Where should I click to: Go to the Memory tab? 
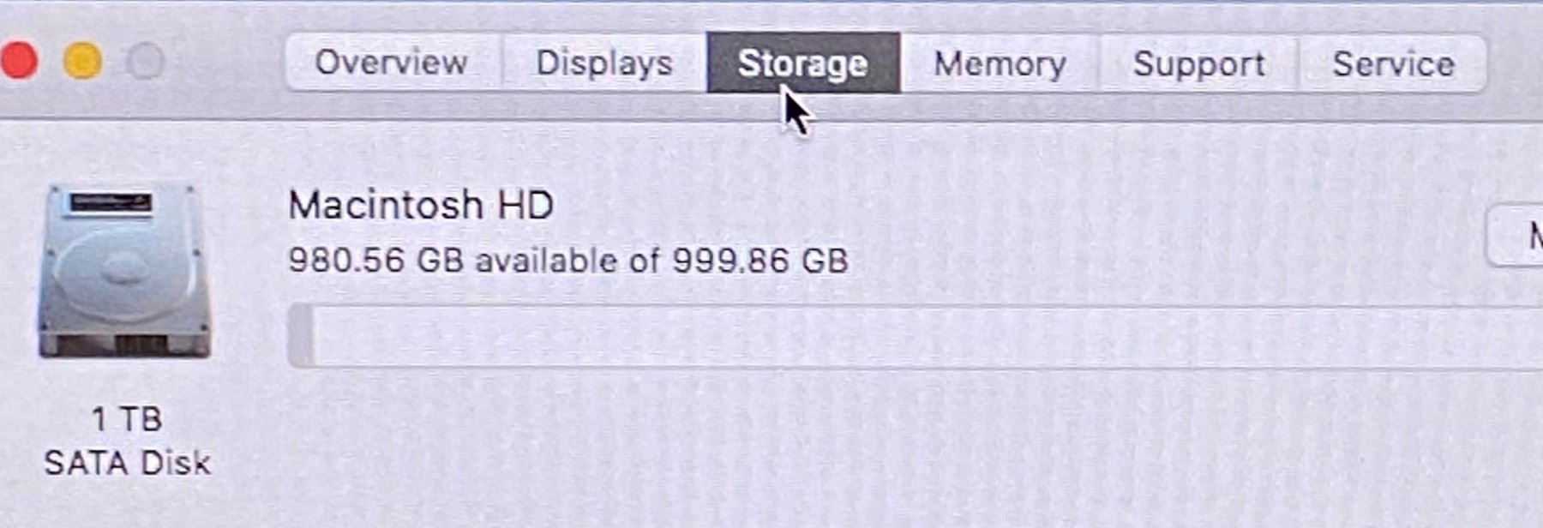[1000, 63]
